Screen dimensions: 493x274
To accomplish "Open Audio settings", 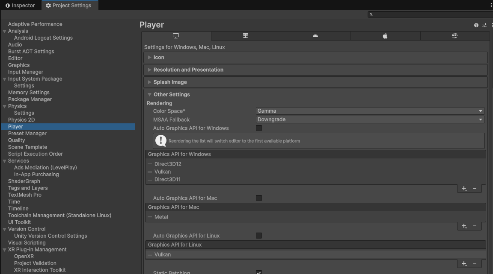I will (x=15, y=45).
